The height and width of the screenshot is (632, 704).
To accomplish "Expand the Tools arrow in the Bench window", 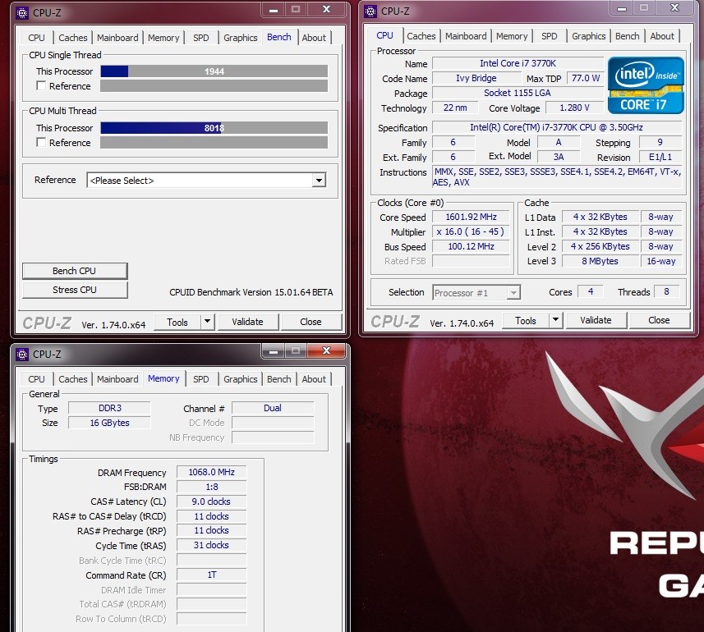I will coord(207,322).
